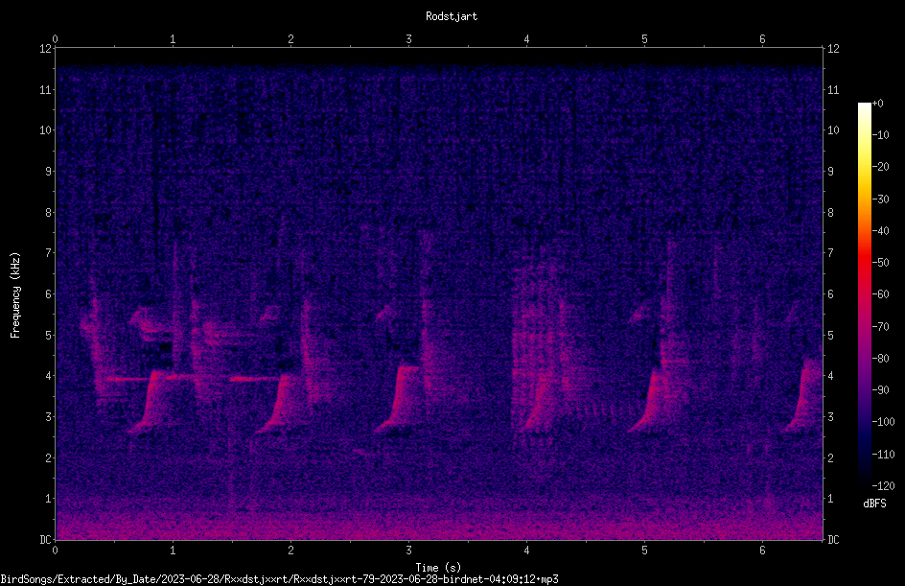Click the 12 kHz label on left axis

(x=46, y=49)
